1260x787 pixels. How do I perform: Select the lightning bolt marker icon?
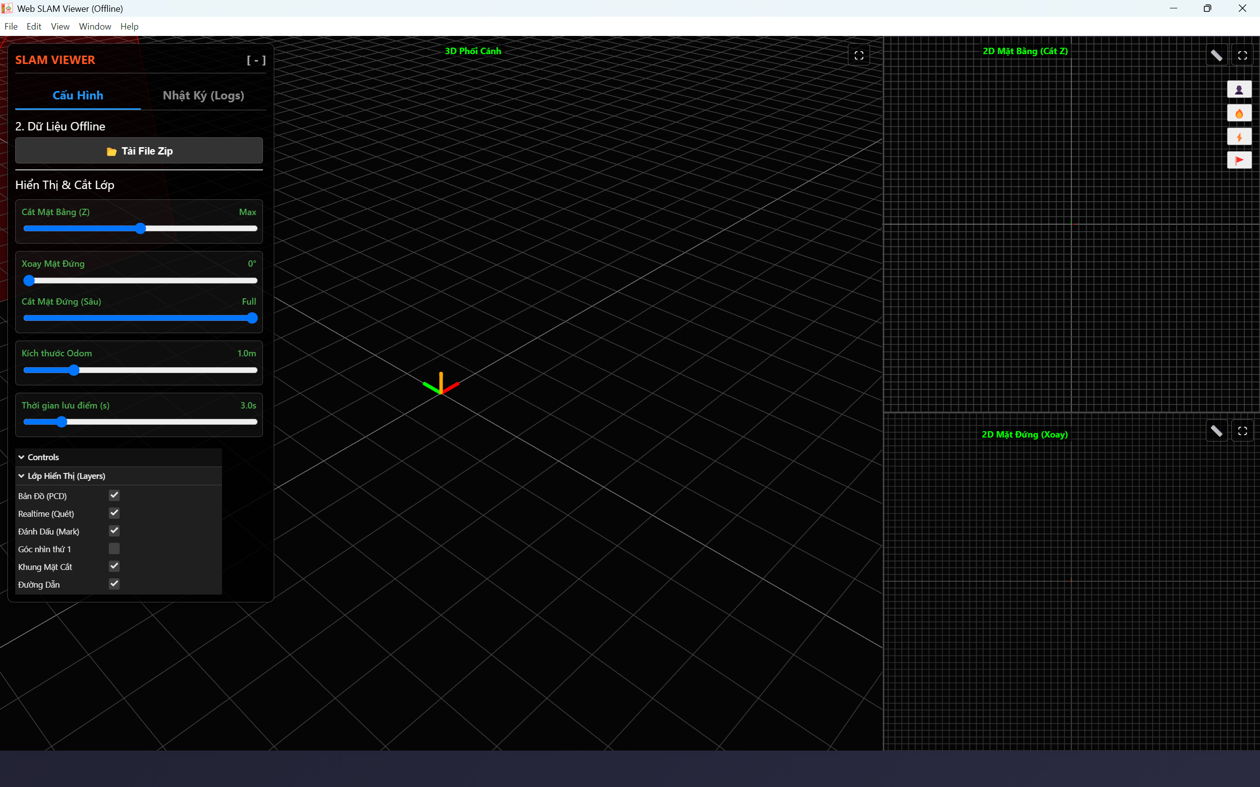1239,137
